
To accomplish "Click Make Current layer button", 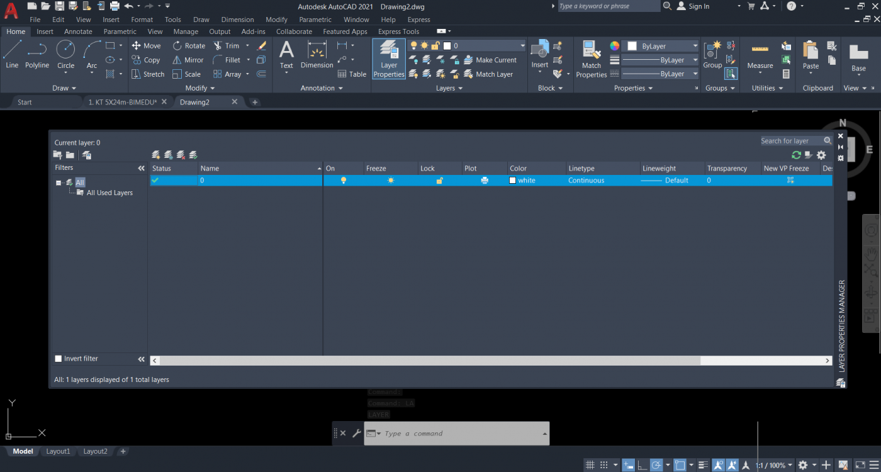I will pos(490,60).
